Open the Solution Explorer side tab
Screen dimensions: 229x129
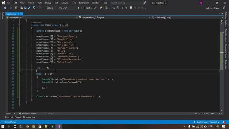(x=226, y=20)
